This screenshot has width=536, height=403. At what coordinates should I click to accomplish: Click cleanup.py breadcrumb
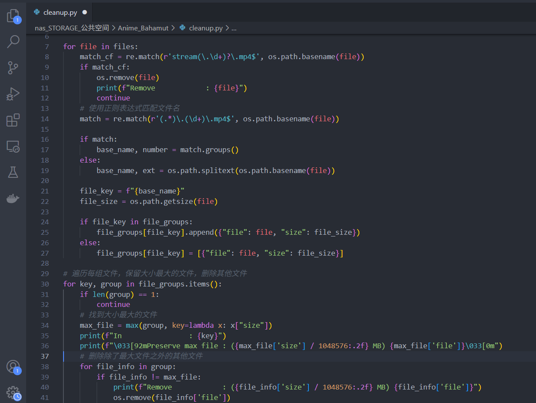(x=206, y=28)
